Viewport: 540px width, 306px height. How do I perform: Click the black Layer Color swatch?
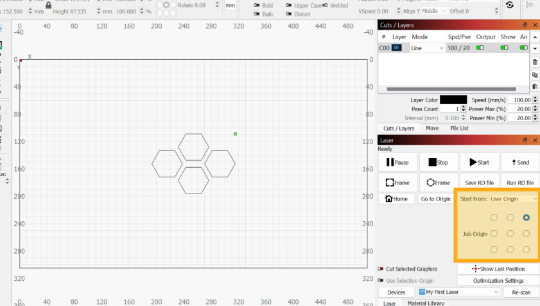[453, 100]
